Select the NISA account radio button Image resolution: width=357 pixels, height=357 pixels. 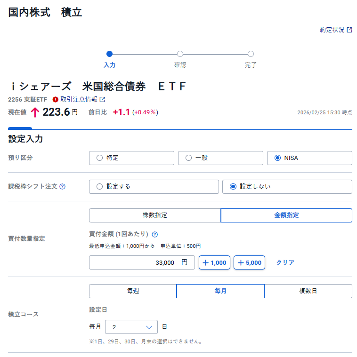309,158
